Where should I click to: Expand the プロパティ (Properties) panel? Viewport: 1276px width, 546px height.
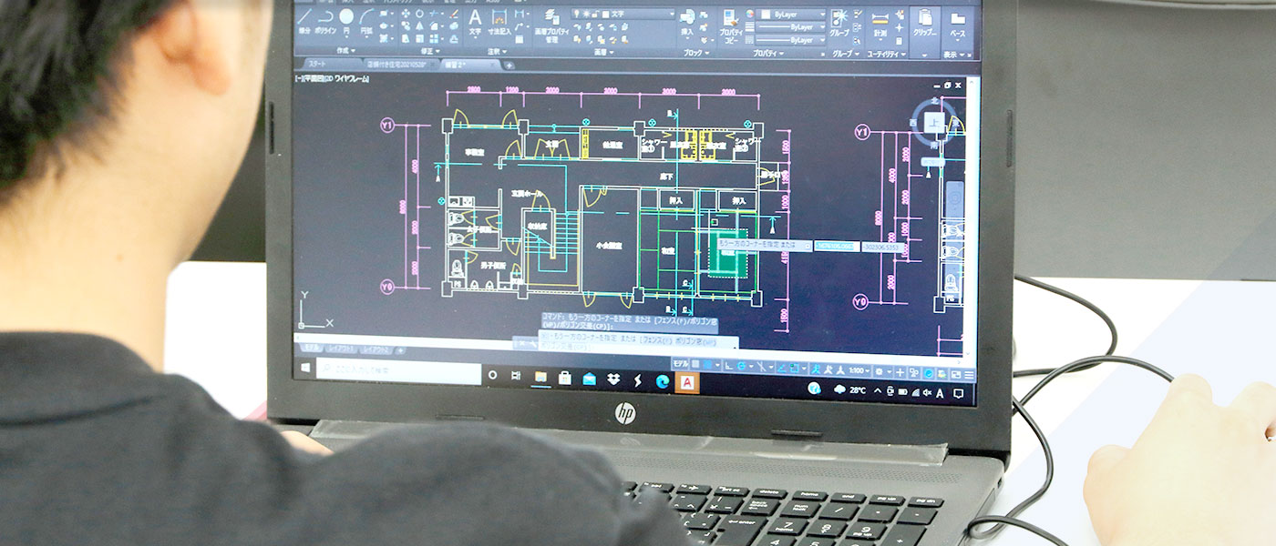click(x=768, y=54)
